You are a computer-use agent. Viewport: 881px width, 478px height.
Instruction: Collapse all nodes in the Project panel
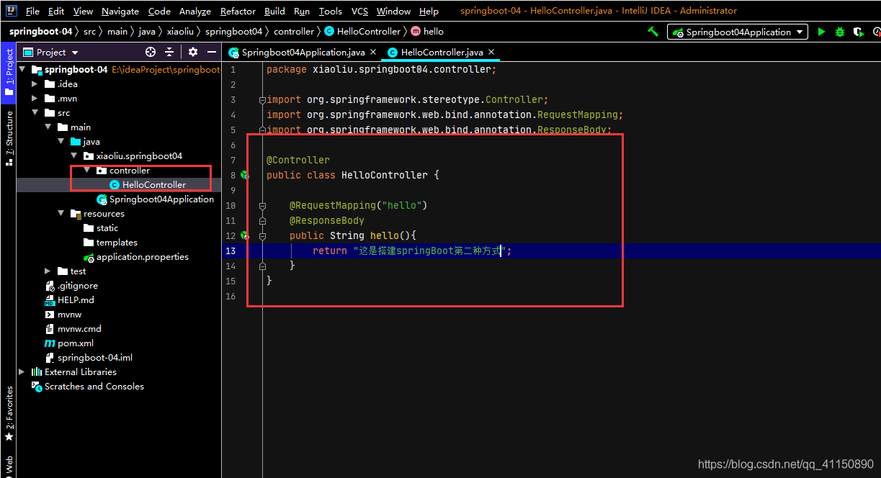(169, 52)
